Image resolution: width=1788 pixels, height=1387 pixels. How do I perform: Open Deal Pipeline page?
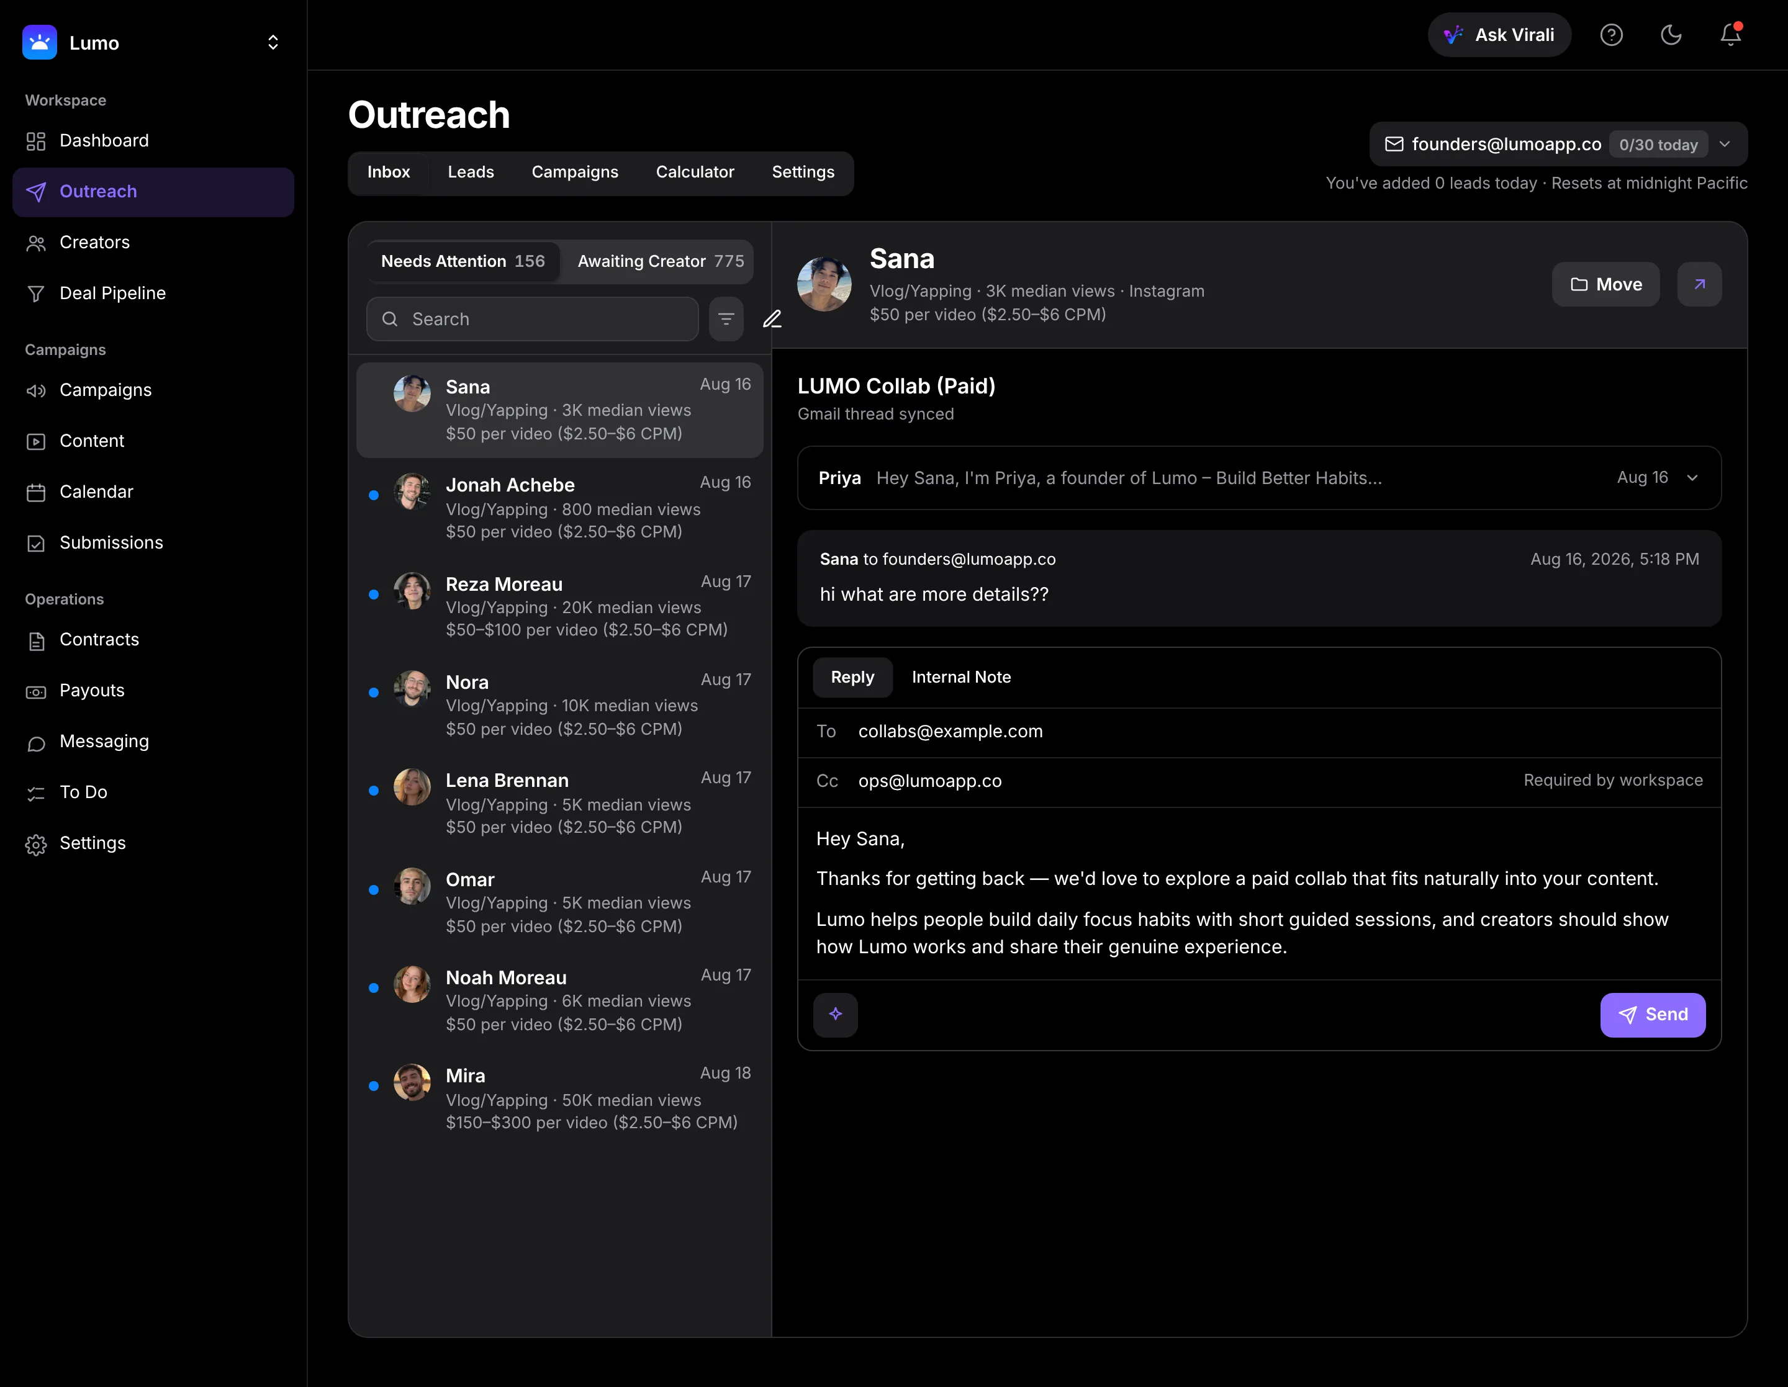[153, 293]
